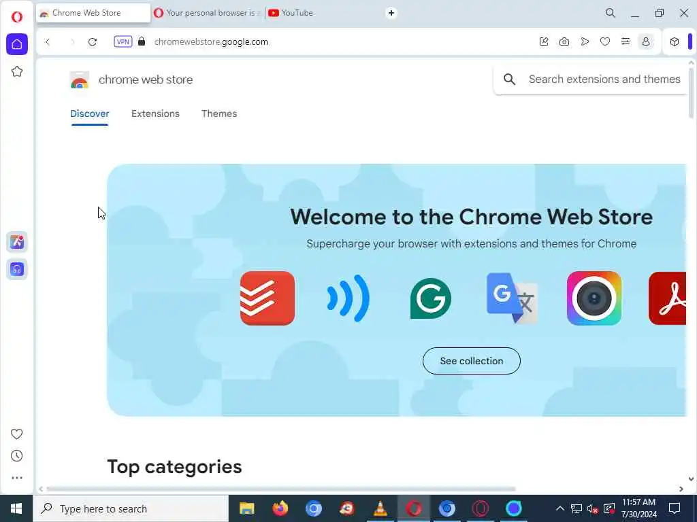Screen dimensions: 697x522
Task: Open File Explorer from the taskbar
Action: coord(246,508)
